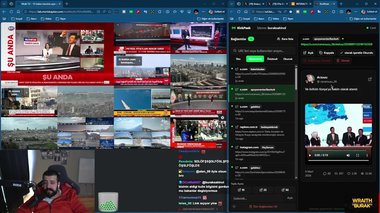Click the Silmek delete button

pos(343,61)
